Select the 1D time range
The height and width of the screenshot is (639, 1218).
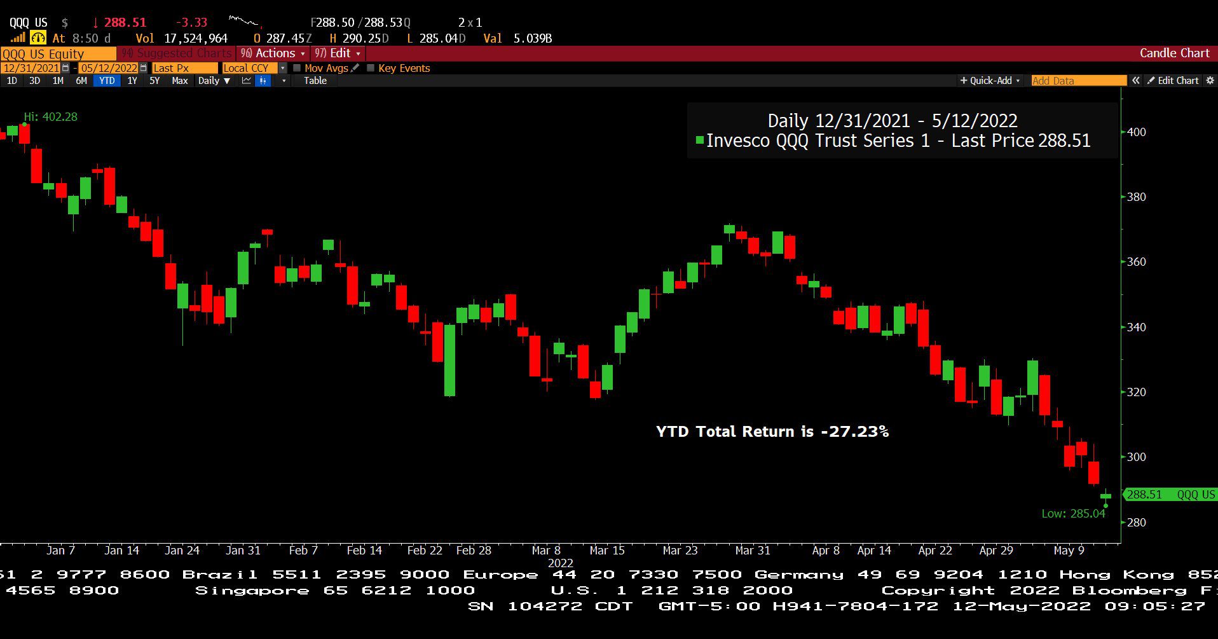click(12, 81)
